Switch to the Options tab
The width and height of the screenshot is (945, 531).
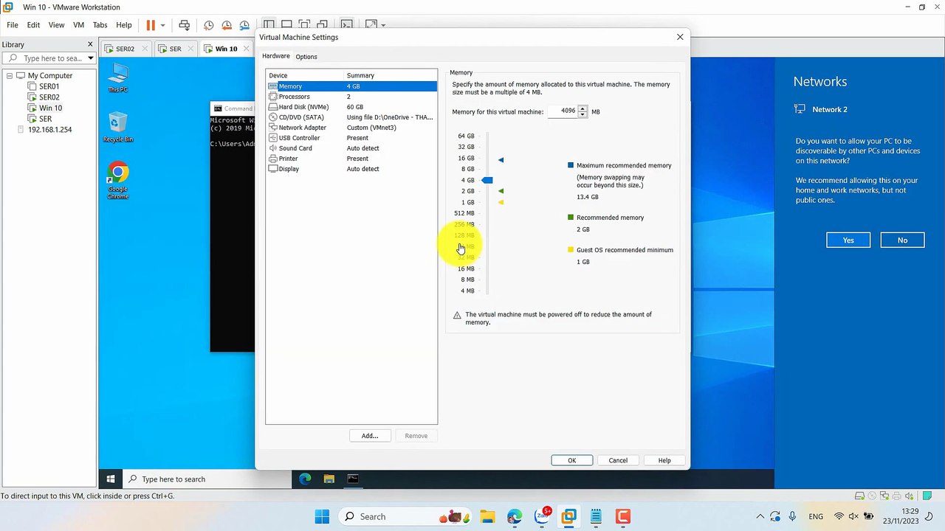[x=306, y=57]
